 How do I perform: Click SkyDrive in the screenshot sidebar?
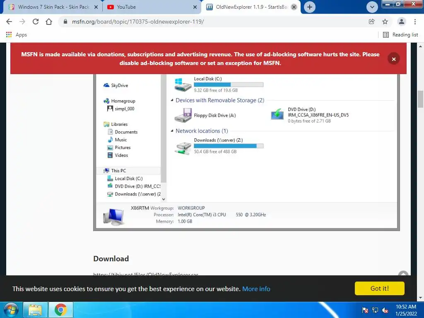(116, 85)
